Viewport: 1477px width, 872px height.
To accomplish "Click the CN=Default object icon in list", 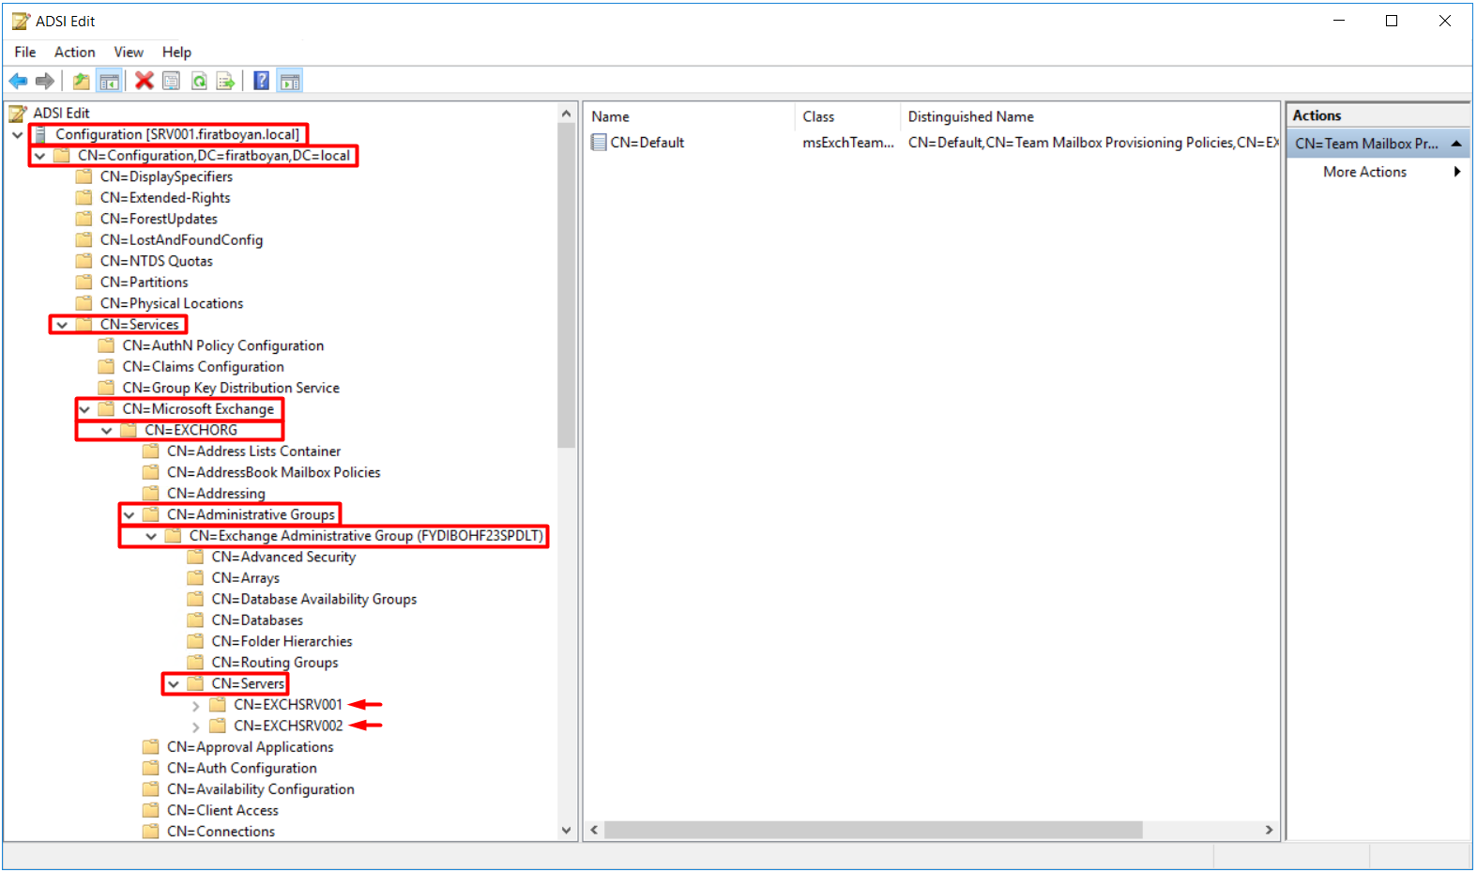I will (599, 143).
